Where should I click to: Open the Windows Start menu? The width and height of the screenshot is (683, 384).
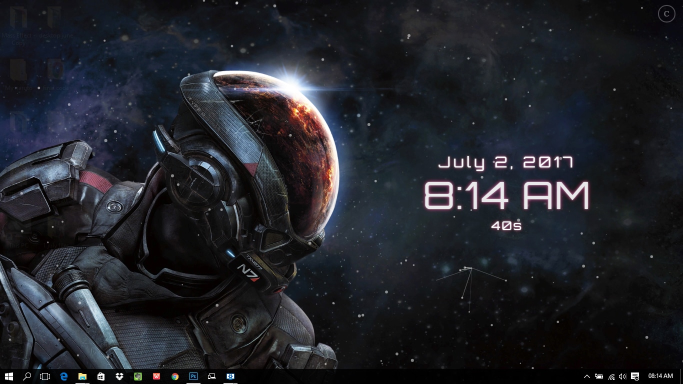[x=8, y=376]
